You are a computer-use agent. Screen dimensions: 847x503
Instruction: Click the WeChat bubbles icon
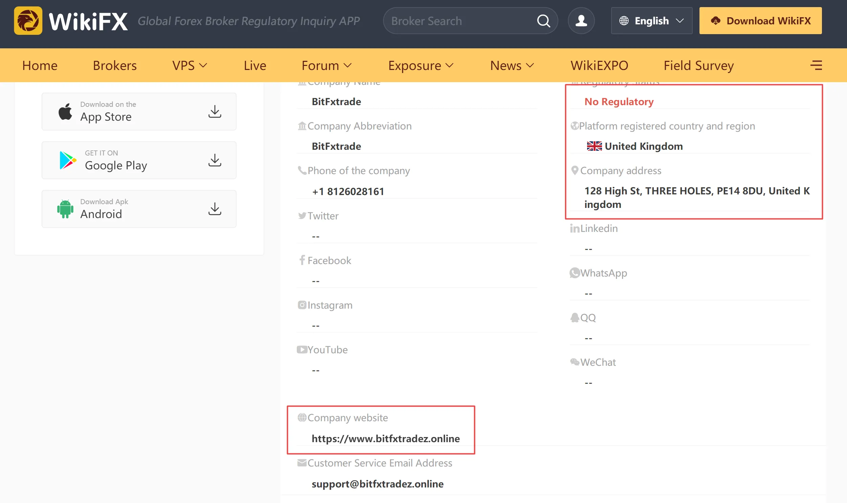pyautogui.click(x=575, y=362)
